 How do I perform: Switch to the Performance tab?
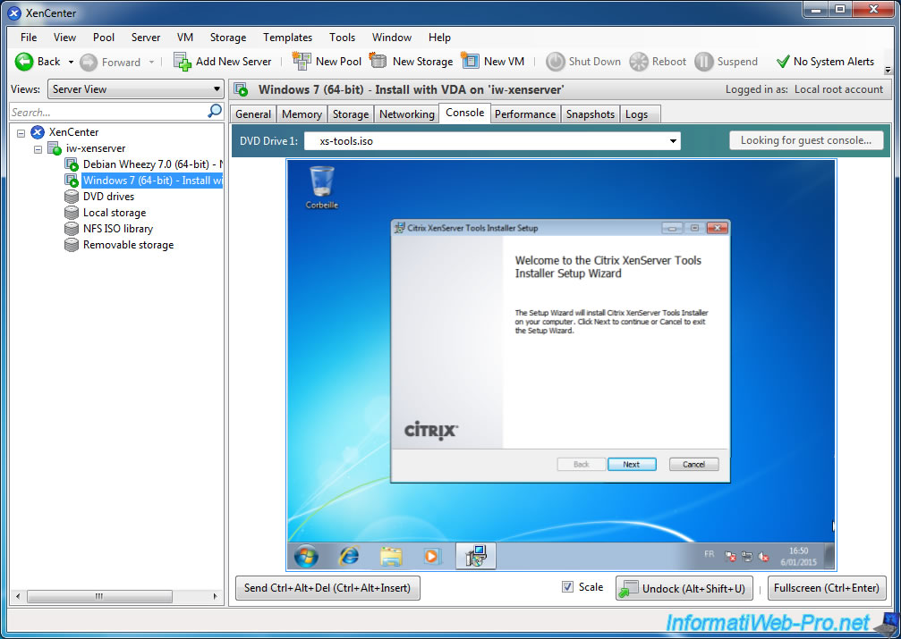pyautogui.click(x=525, y=114)
